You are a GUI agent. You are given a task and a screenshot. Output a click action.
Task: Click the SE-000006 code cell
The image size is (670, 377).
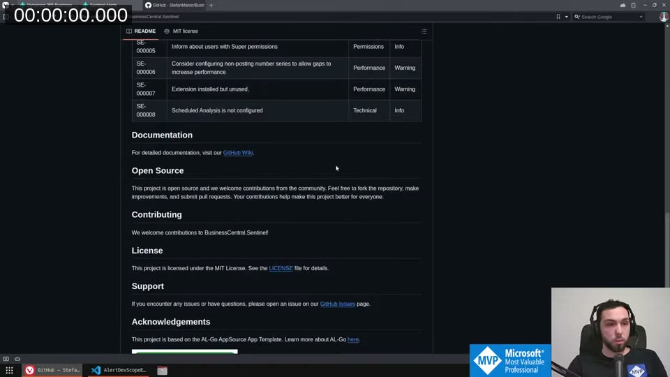point(149,68)
